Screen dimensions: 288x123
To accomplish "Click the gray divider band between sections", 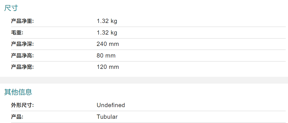I will click(x=144, y=80).
